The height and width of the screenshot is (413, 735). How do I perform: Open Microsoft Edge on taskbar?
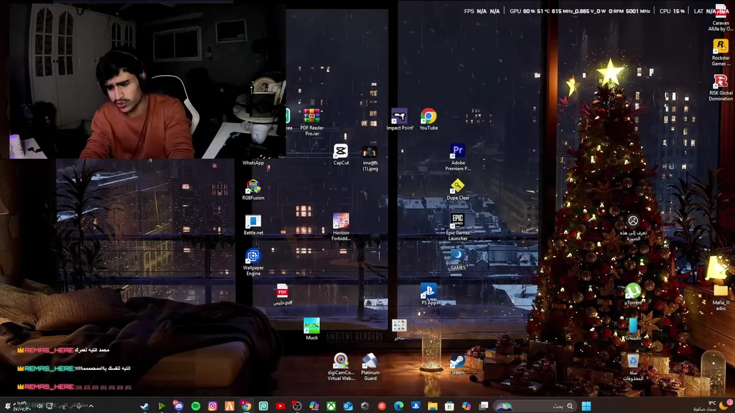pyautogui.click(x=399, y=406)
